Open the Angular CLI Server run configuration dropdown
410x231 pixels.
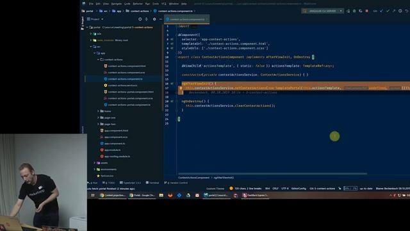323,11
